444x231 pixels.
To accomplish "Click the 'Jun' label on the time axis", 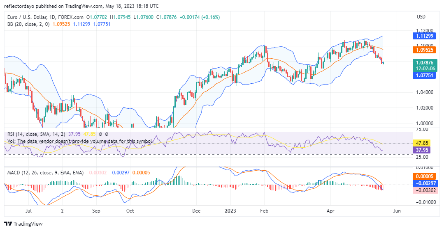I will click(x=397, y=211).
